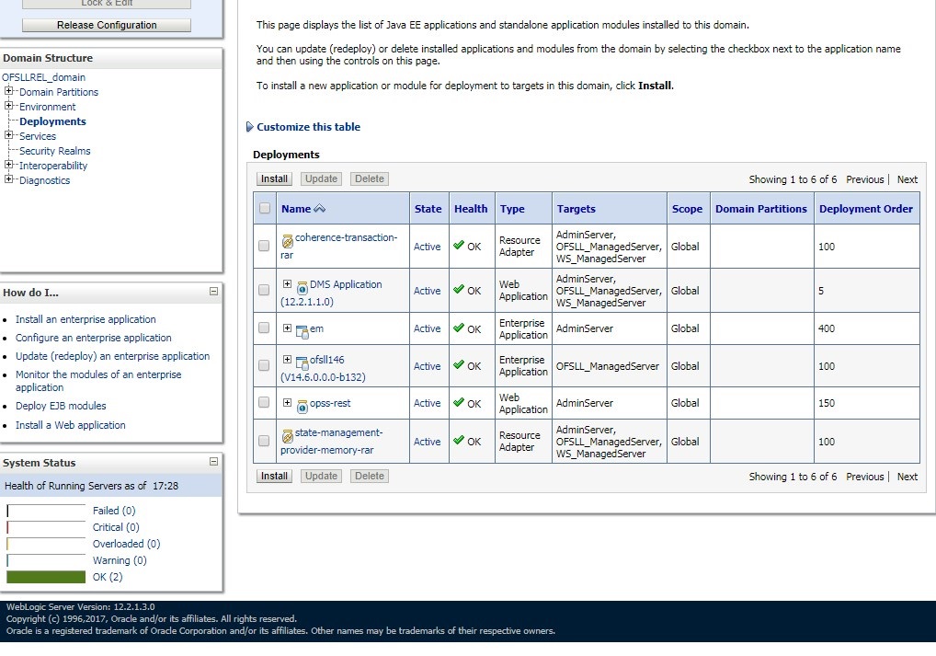Expand the Interoperability tree node
Screen dimensions: 936x656
8,165
